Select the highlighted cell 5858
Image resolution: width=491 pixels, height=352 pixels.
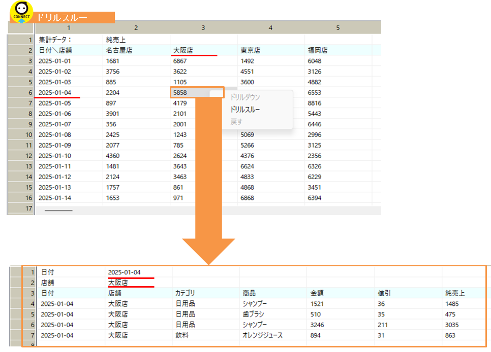pos(197,92)
